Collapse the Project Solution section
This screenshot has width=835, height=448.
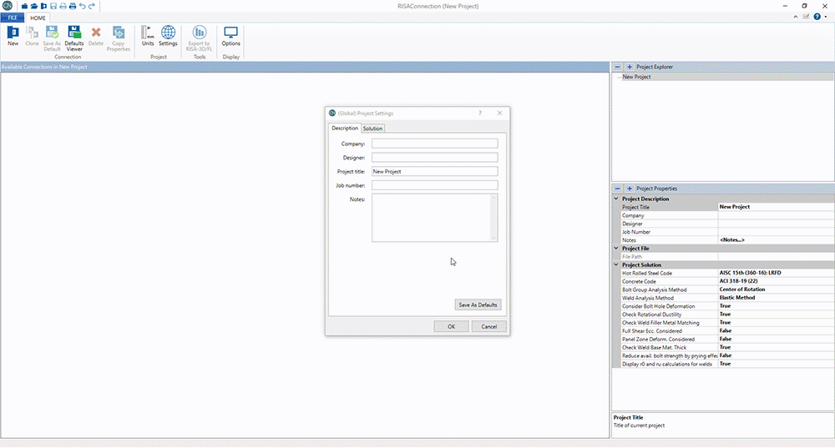[616, 264]
